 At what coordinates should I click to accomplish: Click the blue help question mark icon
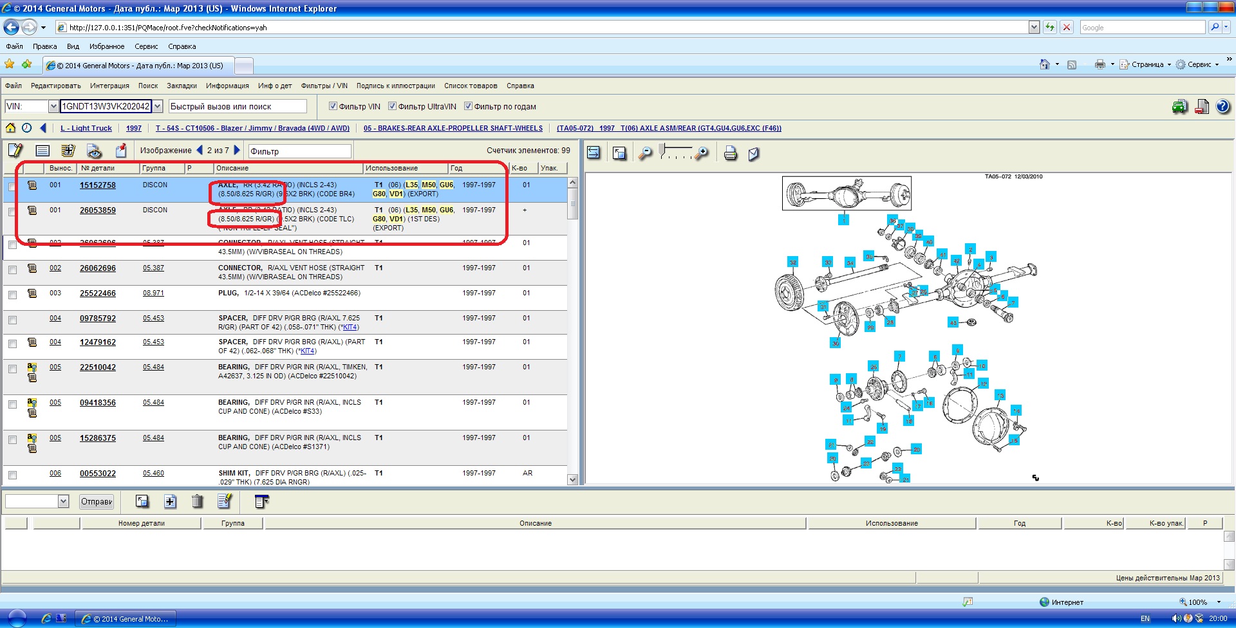1222,107
